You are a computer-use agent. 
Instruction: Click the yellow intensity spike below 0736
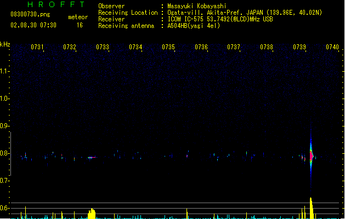pyautogui.click(x=187, y=214)
